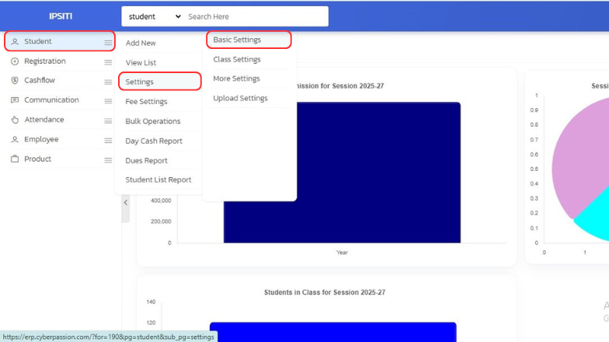609x342 pixels.
Task: Click Add New student option
Action: click(x=141, y=44)
